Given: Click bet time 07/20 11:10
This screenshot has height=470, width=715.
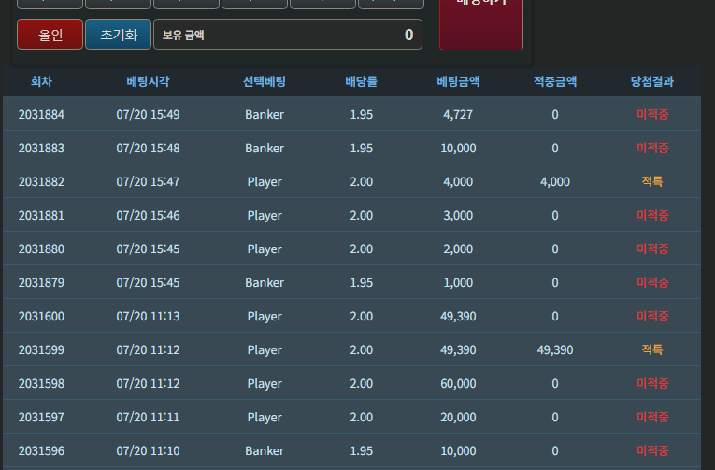Looking at the screenshot, I should pos(148,451).
